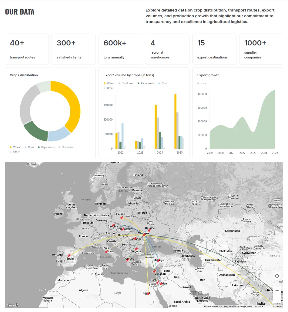This screenshot has height=312, width=288.
Task: Click the Google logo on the map
Action: 13,305
